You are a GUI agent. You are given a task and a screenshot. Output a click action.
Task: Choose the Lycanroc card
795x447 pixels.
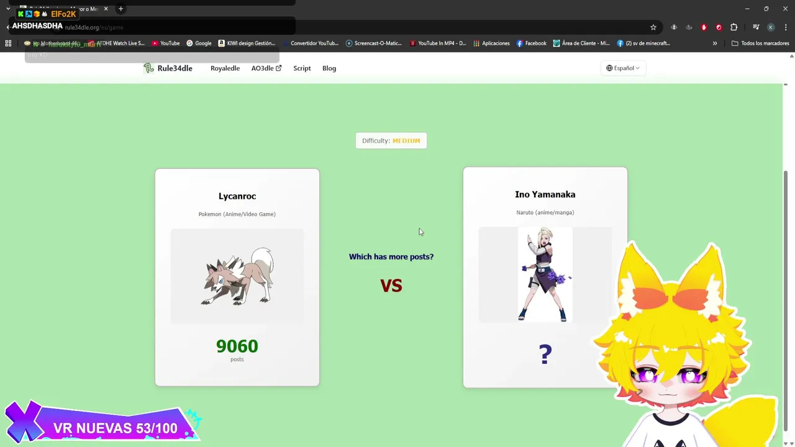[237, 278]
